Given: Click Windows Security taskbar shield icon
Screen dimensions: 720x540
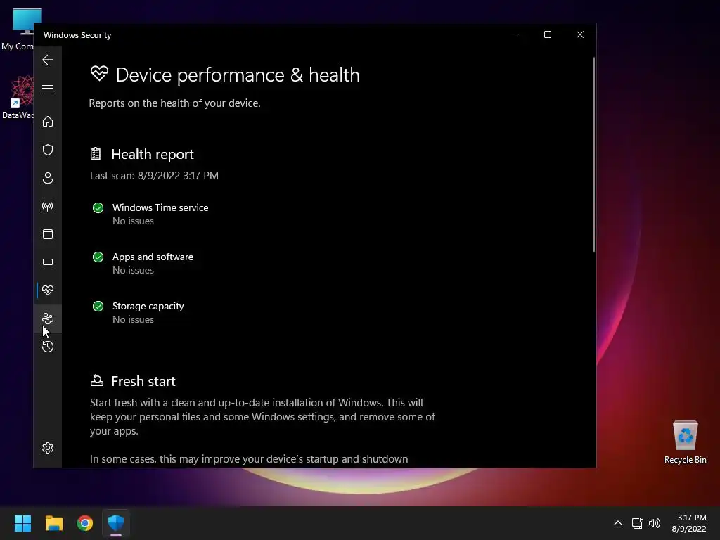Looking at the screenshot, I should (116, 523).
